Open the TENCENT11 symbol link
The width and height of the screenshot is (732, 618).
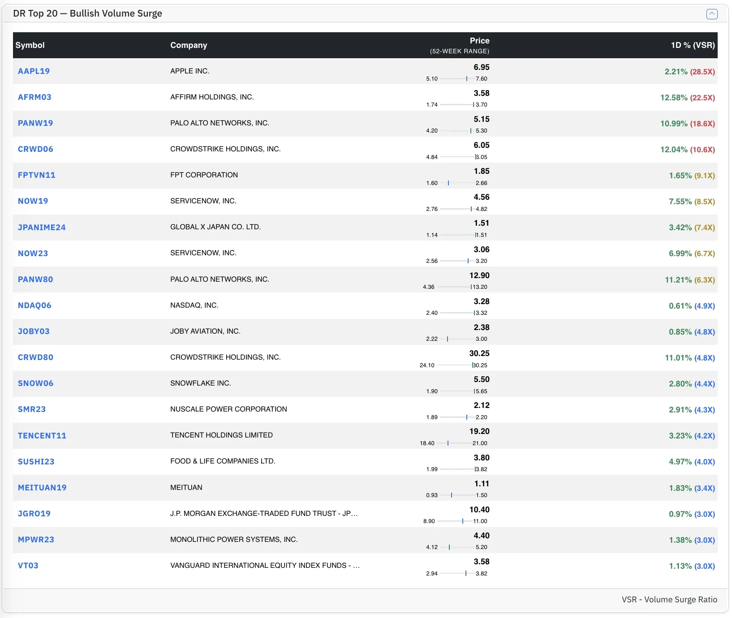point(42,436)
